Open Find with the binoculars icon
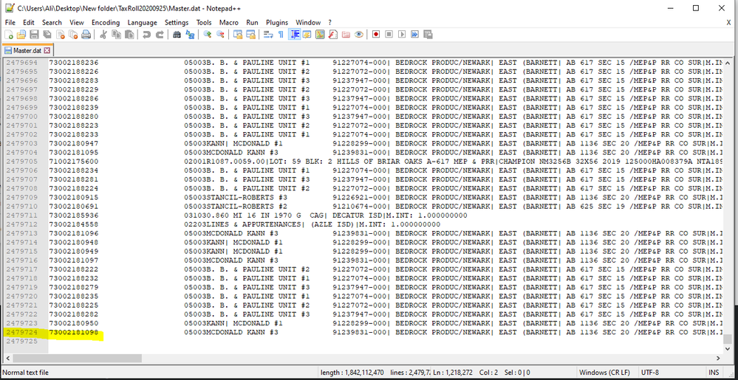Viewport: 738px width, 380px height. [177, 35]
